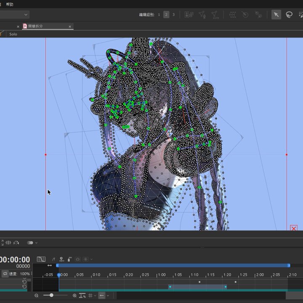Viewport: 303px width, 303px height.
Task: Click the keyframe dot near 1:22
Action: pos(235,282)
